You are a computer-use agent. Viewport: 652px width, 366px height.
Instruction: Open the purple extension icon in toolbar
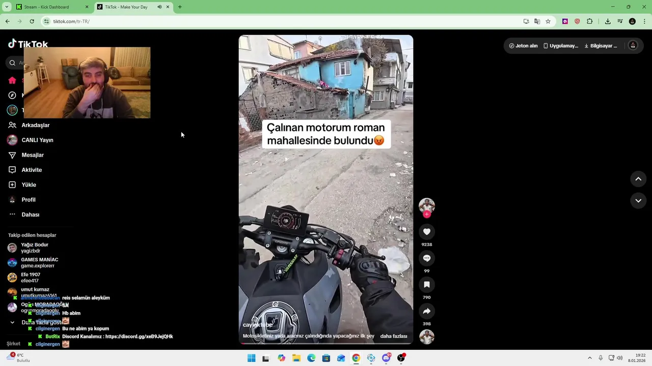point(565,21)
